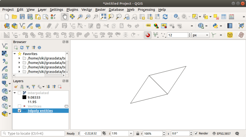This screenshot has width=246, height=137.
Task: Click the EPSG:3857 CRS button
Action: tap(221, 134)
